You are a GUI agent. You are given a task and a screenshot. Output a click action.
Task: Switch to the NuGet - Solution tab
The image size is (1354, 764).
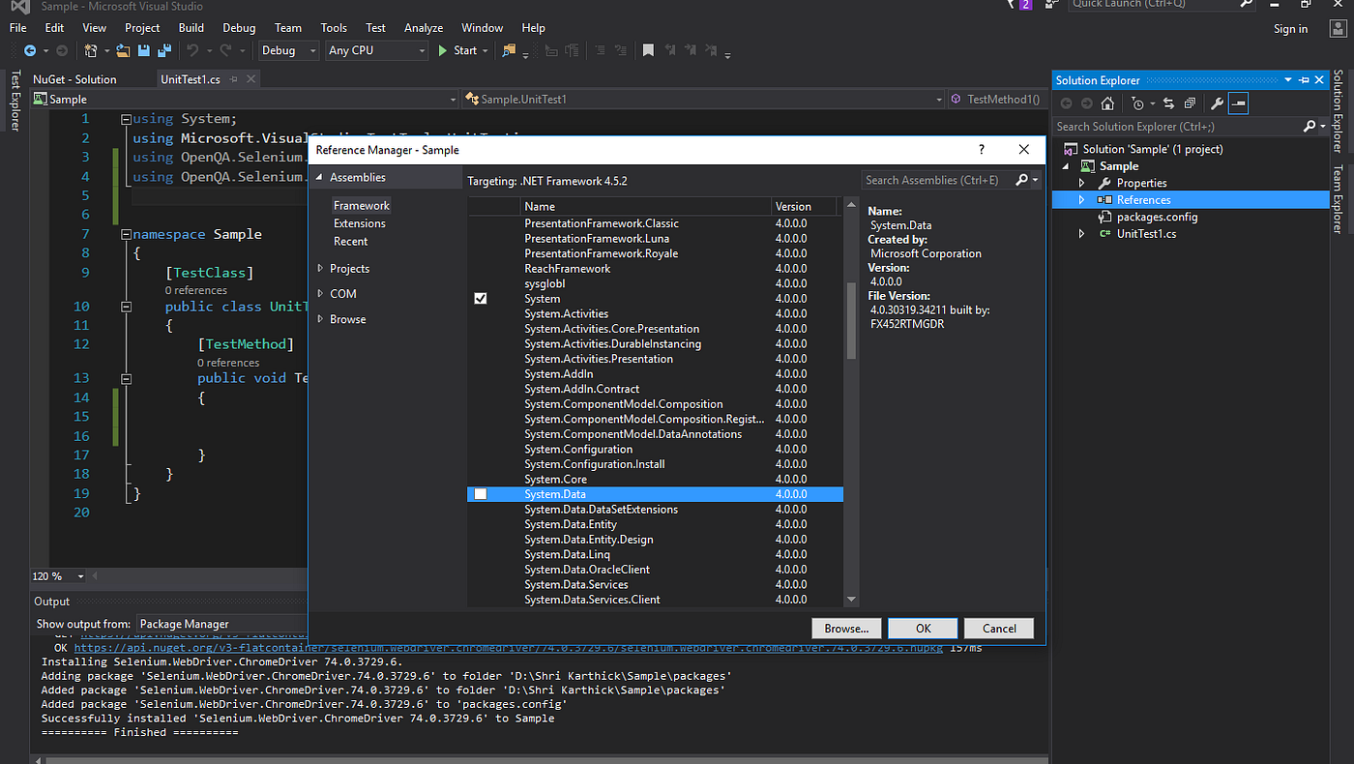[74, 79]
